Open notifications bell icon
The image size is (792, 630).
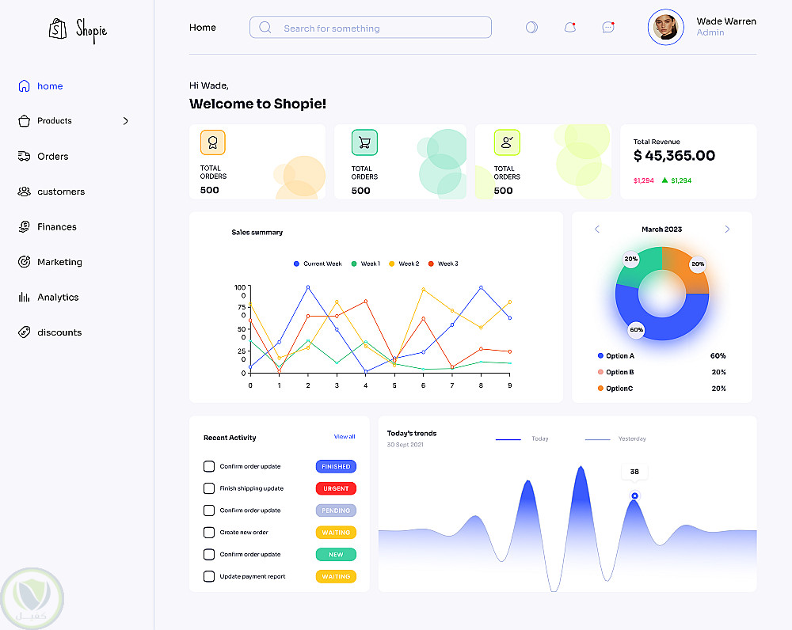(x=569, y=27)
